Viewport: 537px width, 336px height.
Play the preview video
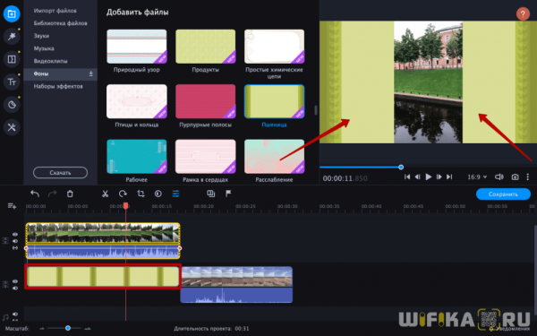coord(428,177)
